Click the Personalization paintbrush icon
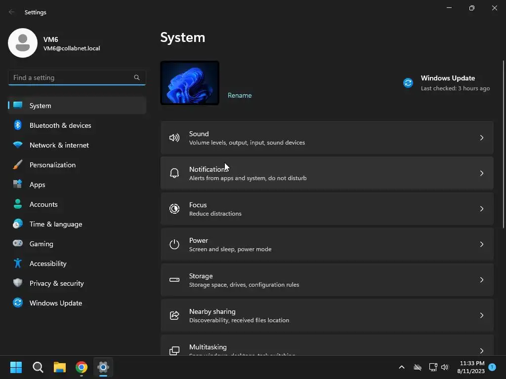Viewport: 506px width, 379px height. point(18,165)
